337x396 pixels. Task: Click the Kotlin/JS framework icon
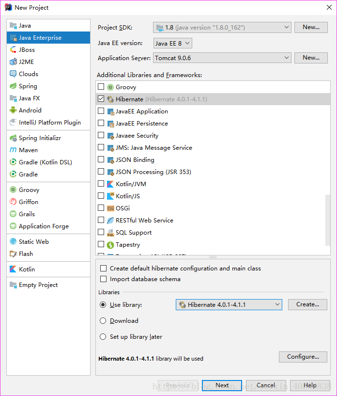(x=110, y=196)
